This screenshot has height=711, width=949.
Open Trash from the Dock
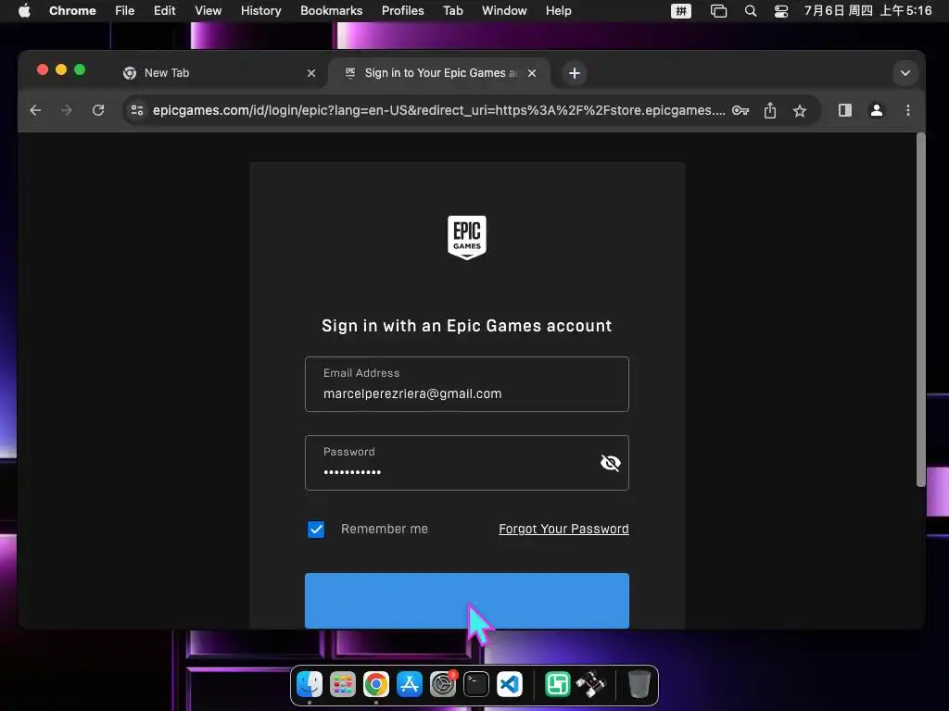639,684
